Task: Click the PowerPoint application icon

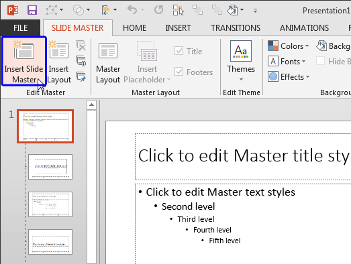Action: tap(13, 10)
